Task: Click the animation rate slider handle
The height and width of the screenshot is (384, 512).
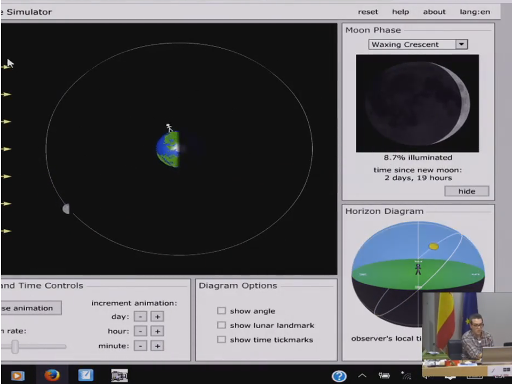Action: point(15,347)
